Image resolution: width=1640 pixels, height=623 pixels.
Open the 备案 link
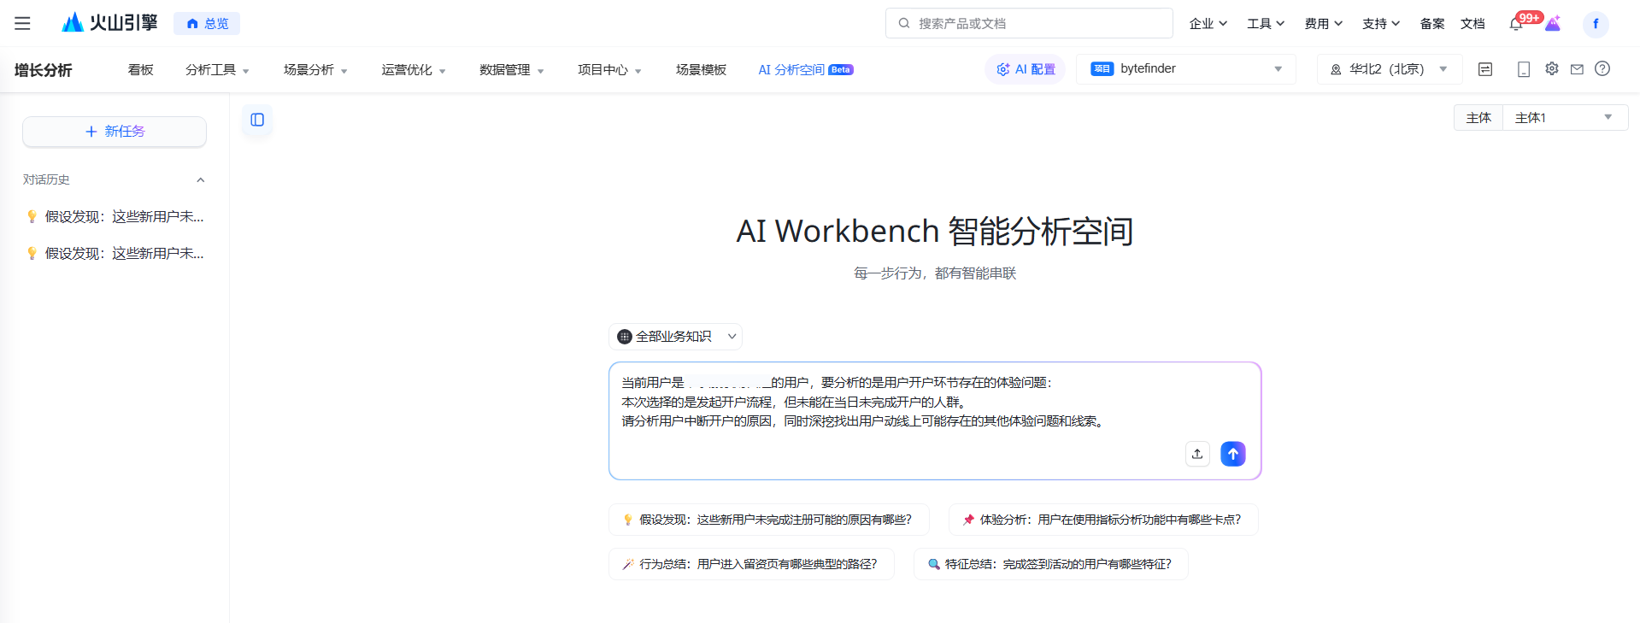pos(1432,24)
